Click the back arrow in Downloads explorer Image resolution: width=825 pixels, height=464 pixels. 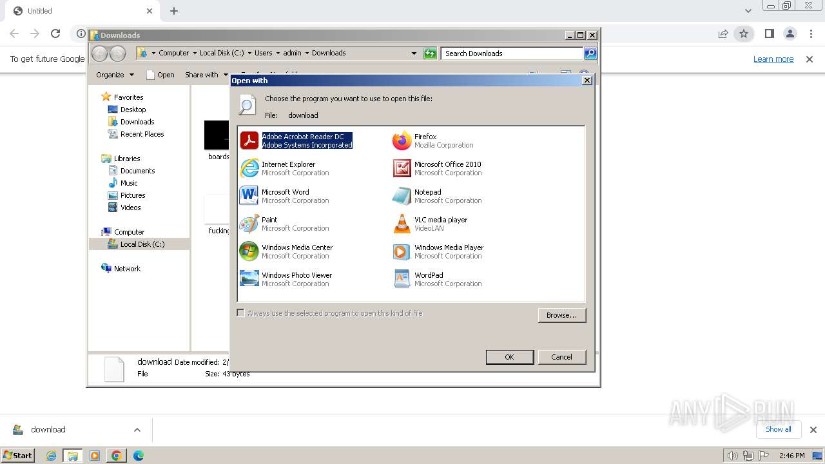[99, 53]
